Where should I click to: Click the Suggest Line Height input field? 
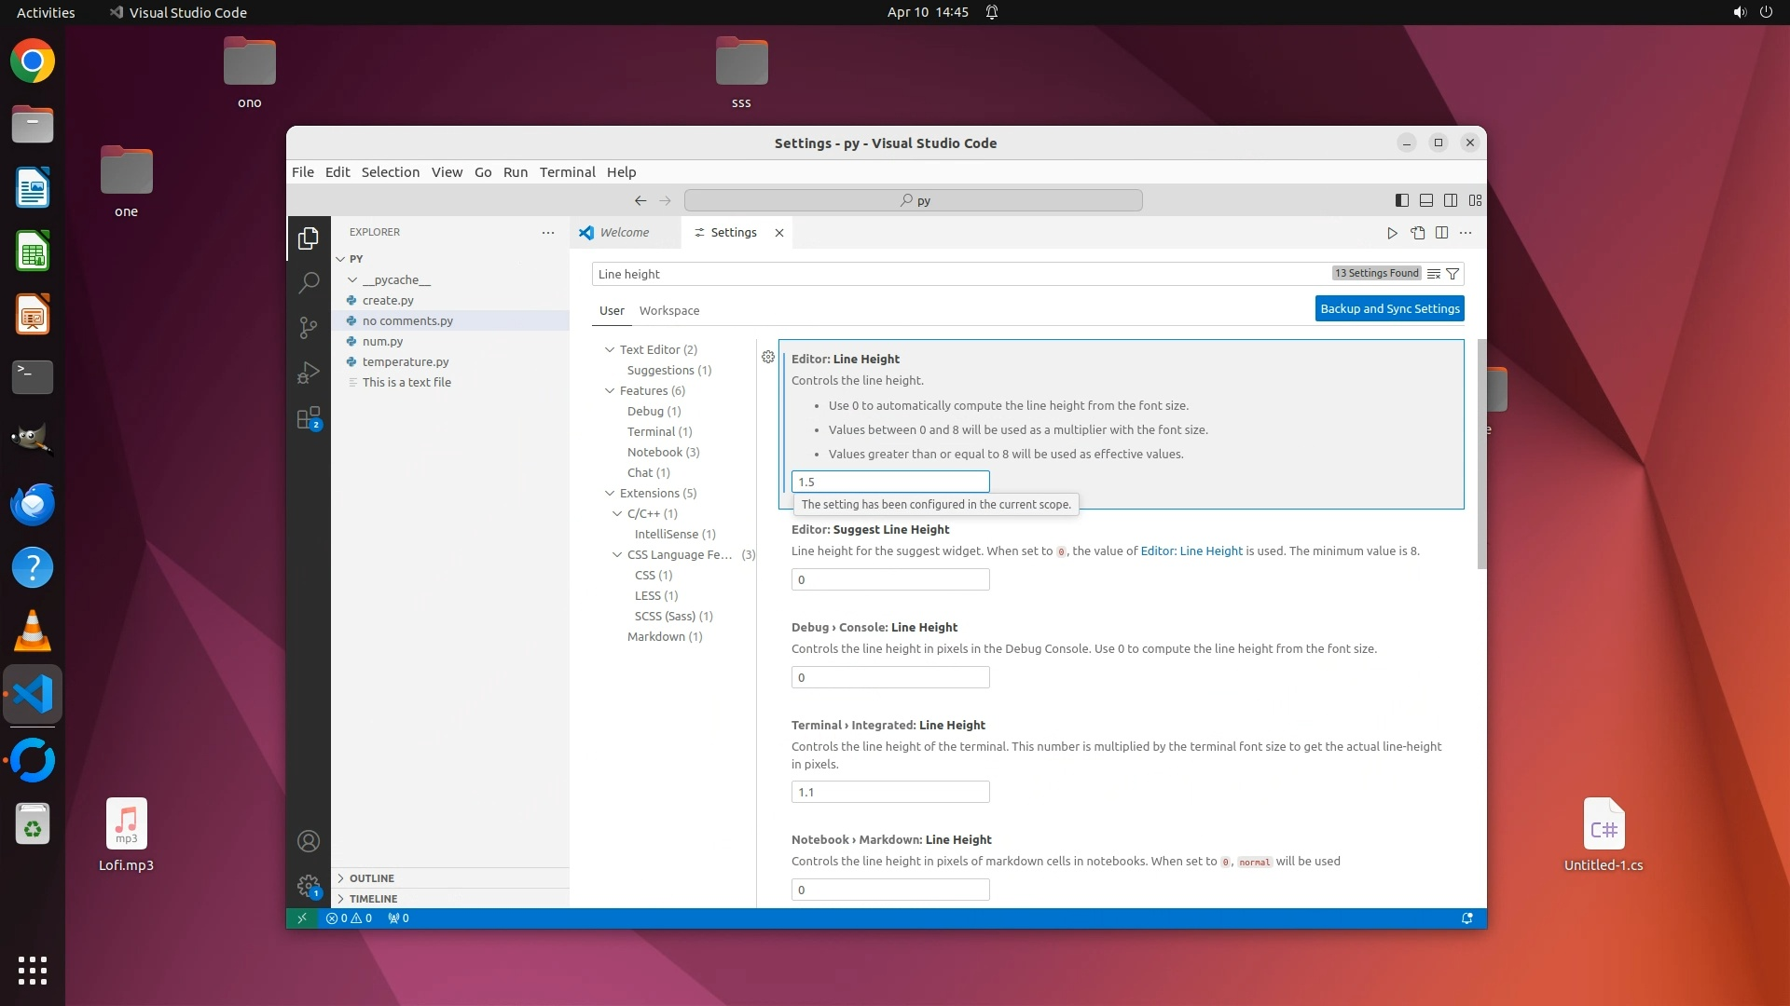(889, 579)
